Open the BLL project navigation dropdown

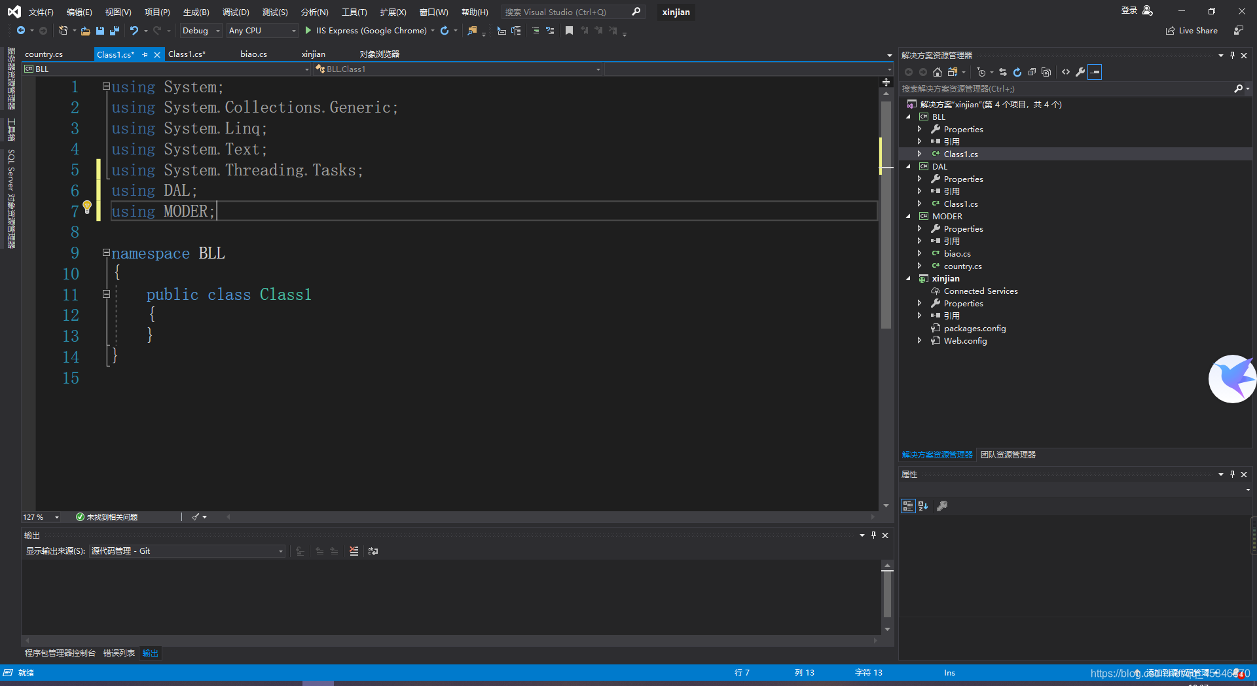tap(166, 69)
